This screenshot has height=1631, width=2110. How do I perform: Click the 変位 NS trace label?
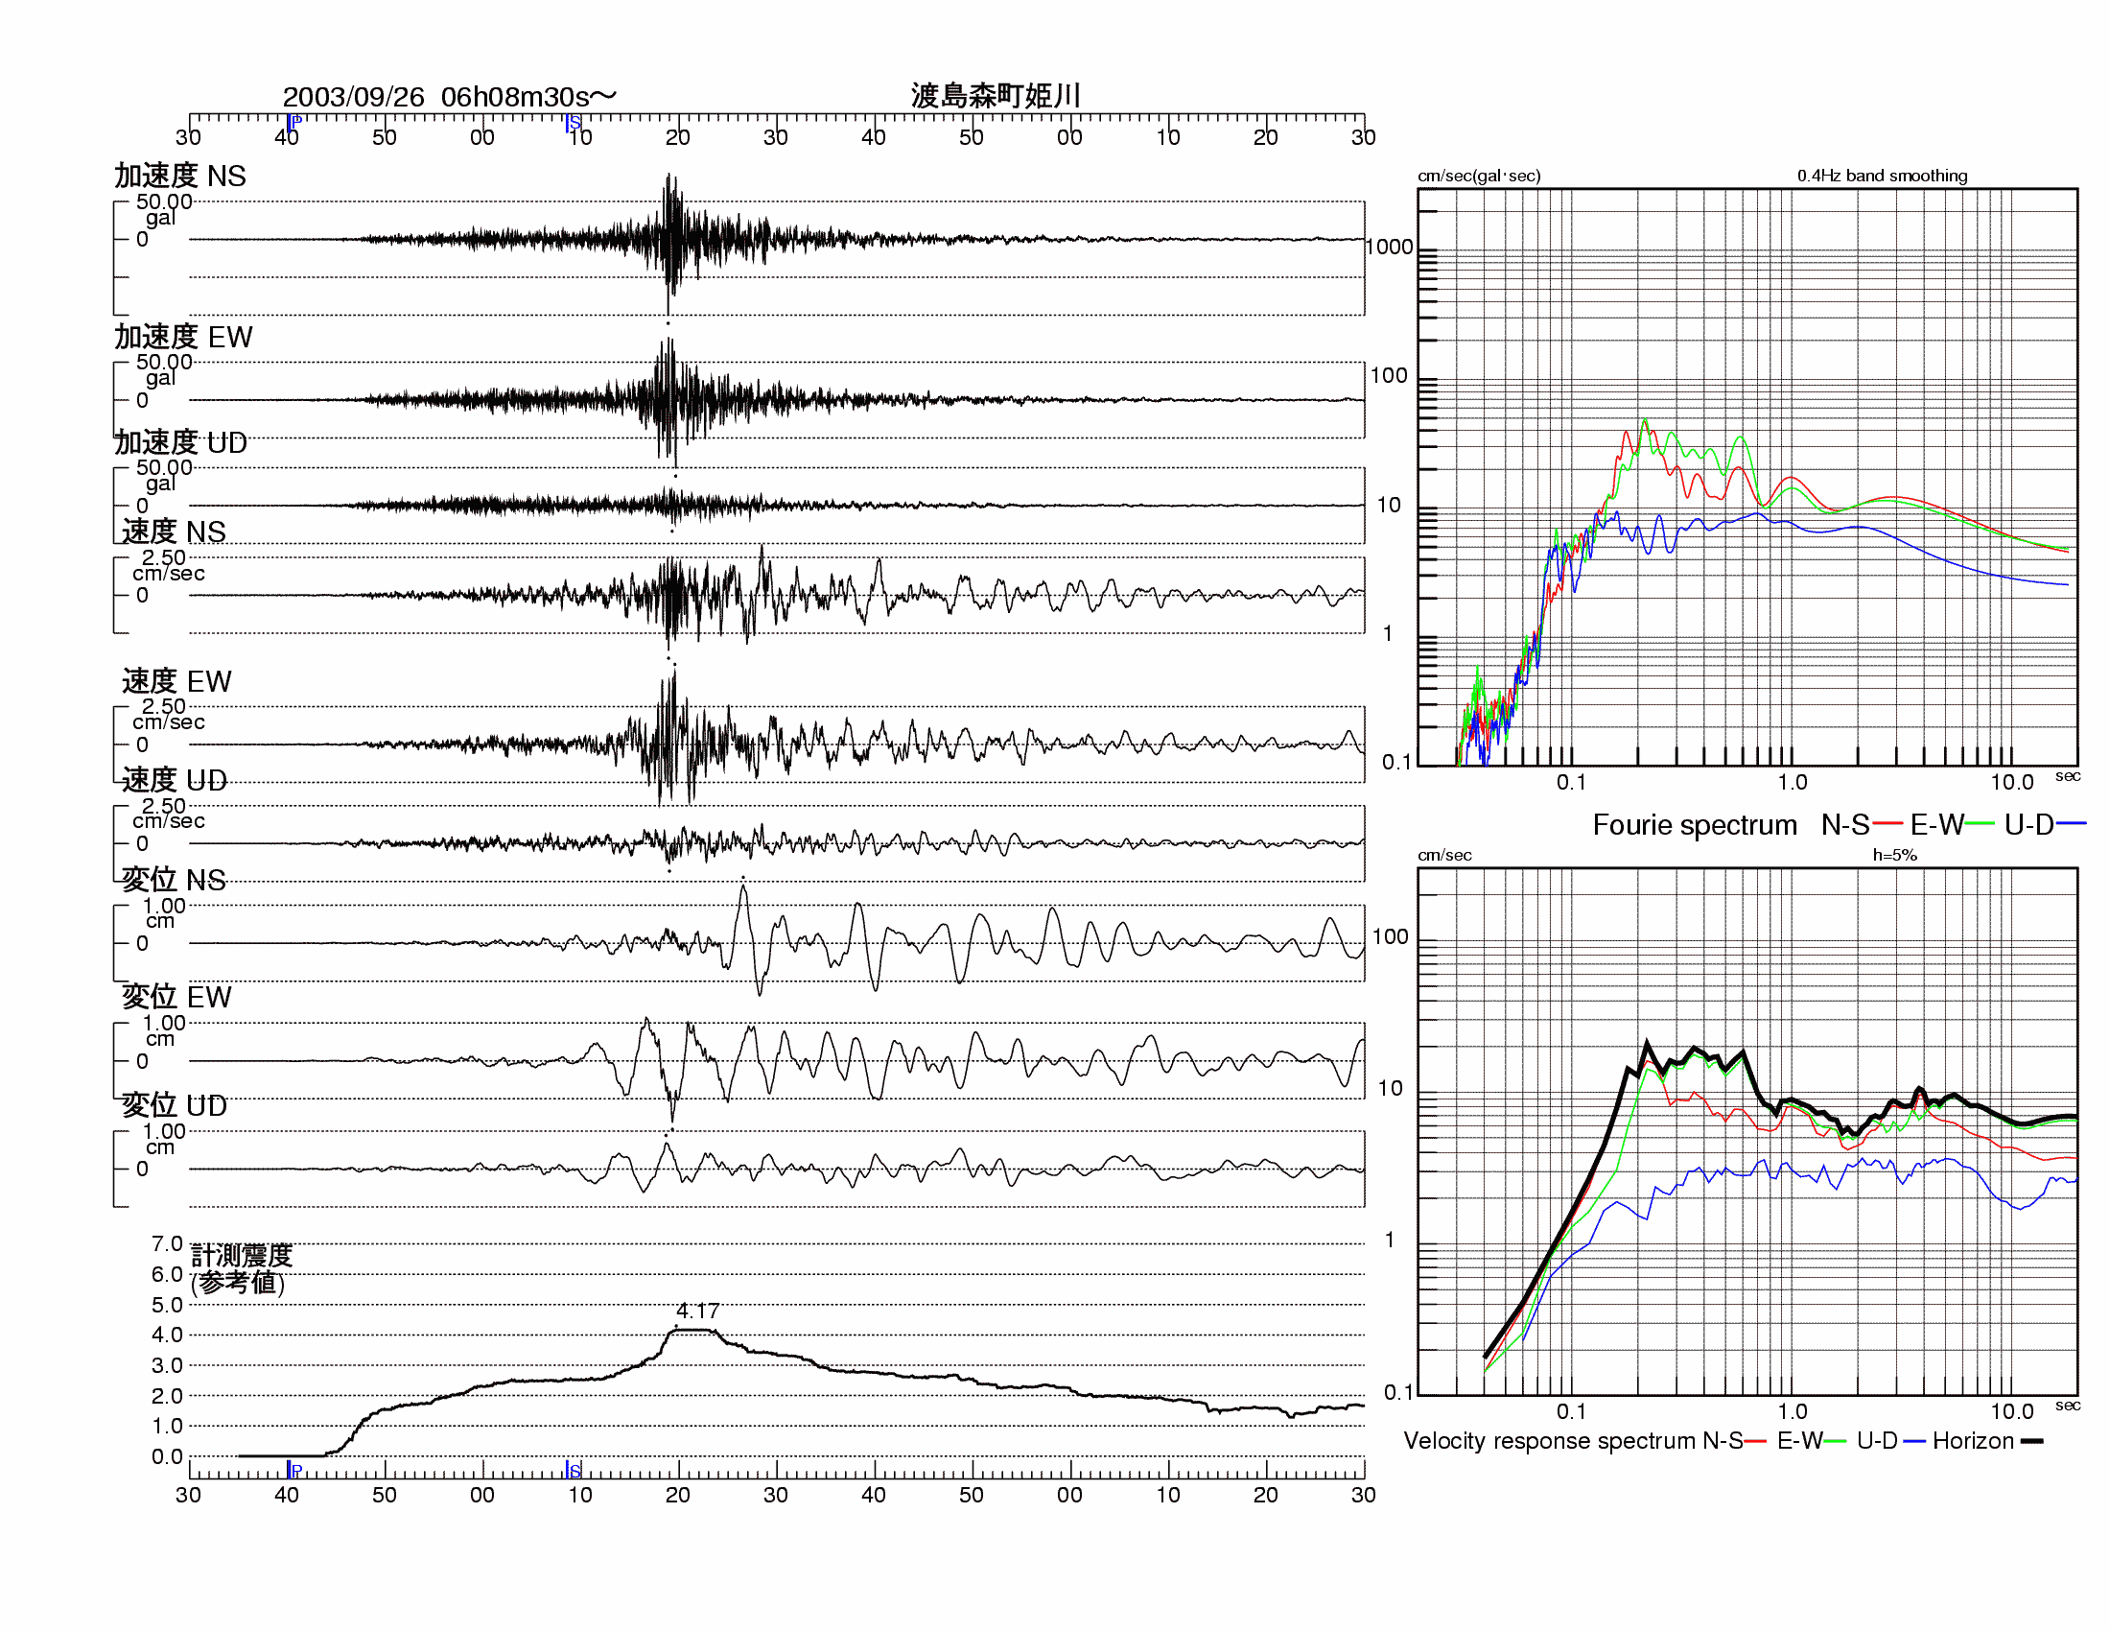coord(174,879)
